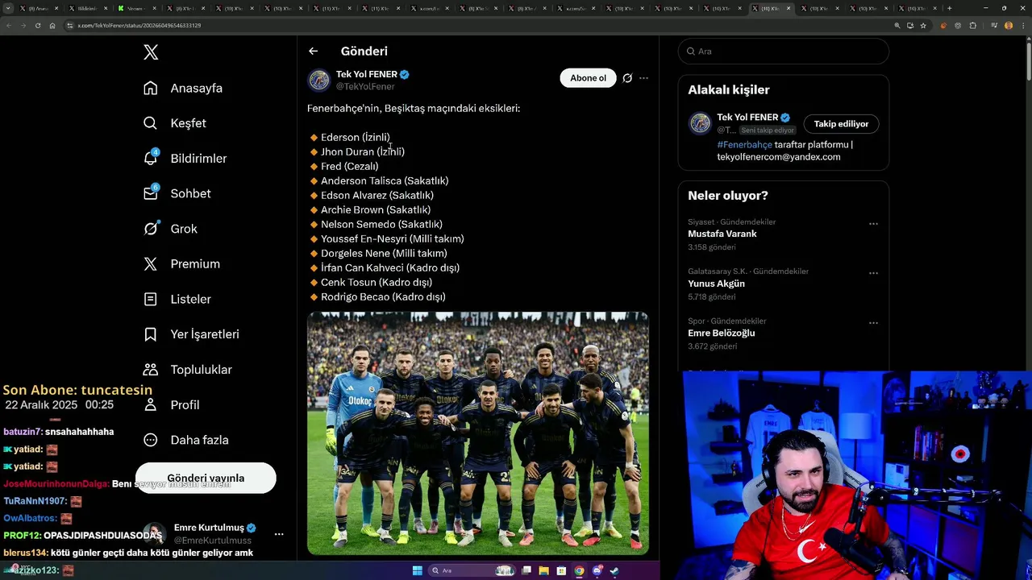
Task: Click the Windows taskbar Ara search box
Action: (473, 570)
